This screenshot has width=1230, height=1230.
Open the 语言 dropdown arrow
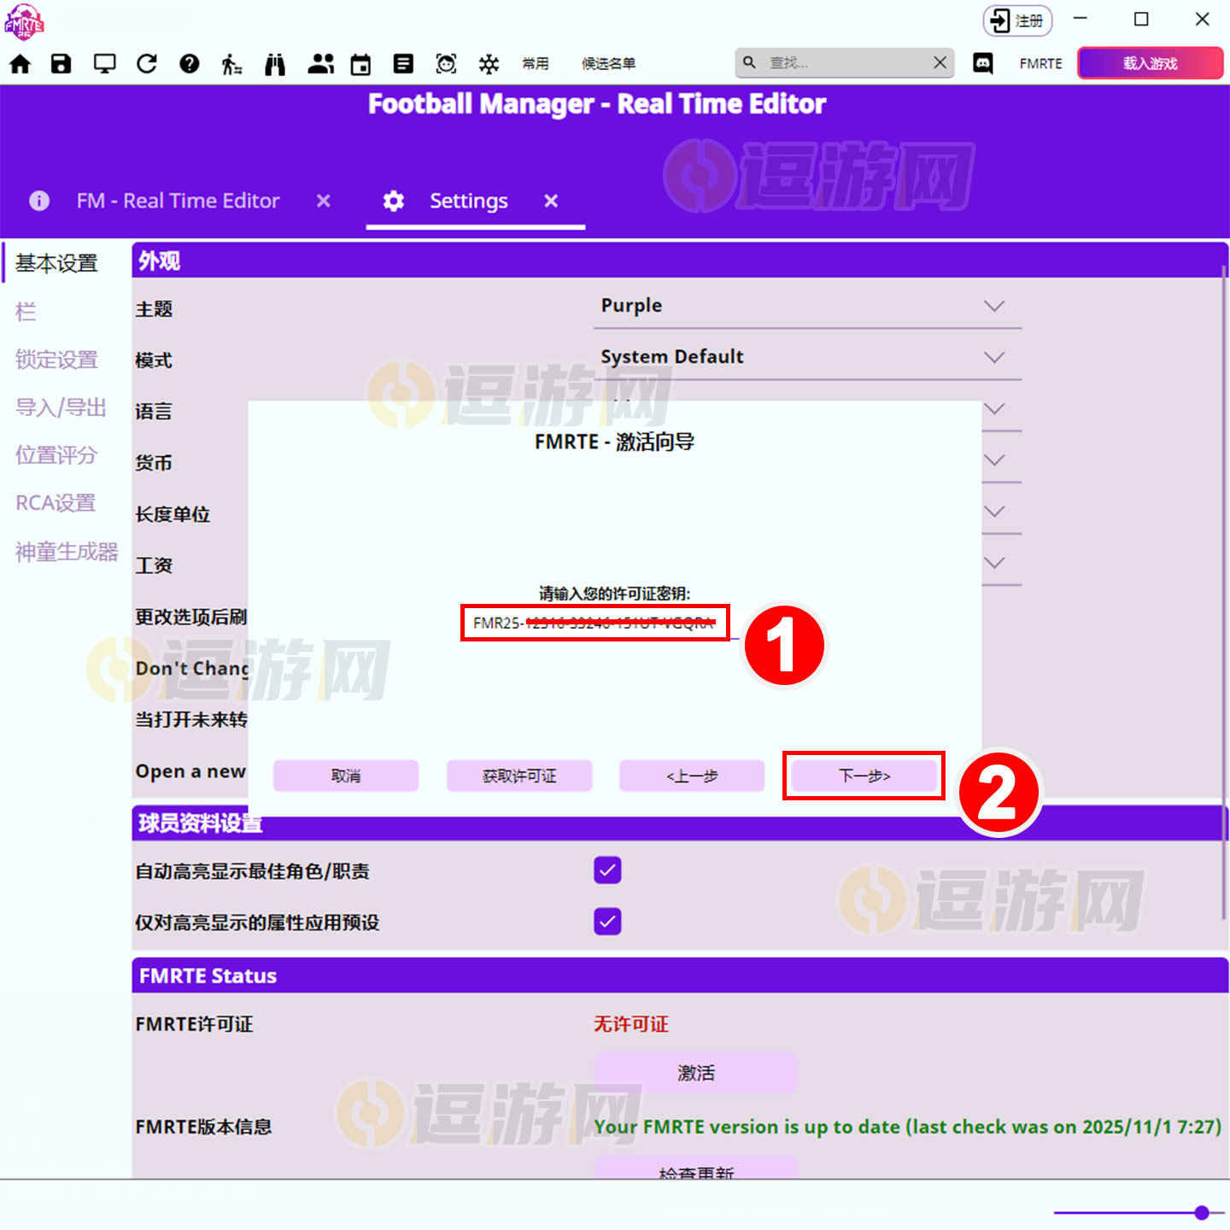coord(994,409)
